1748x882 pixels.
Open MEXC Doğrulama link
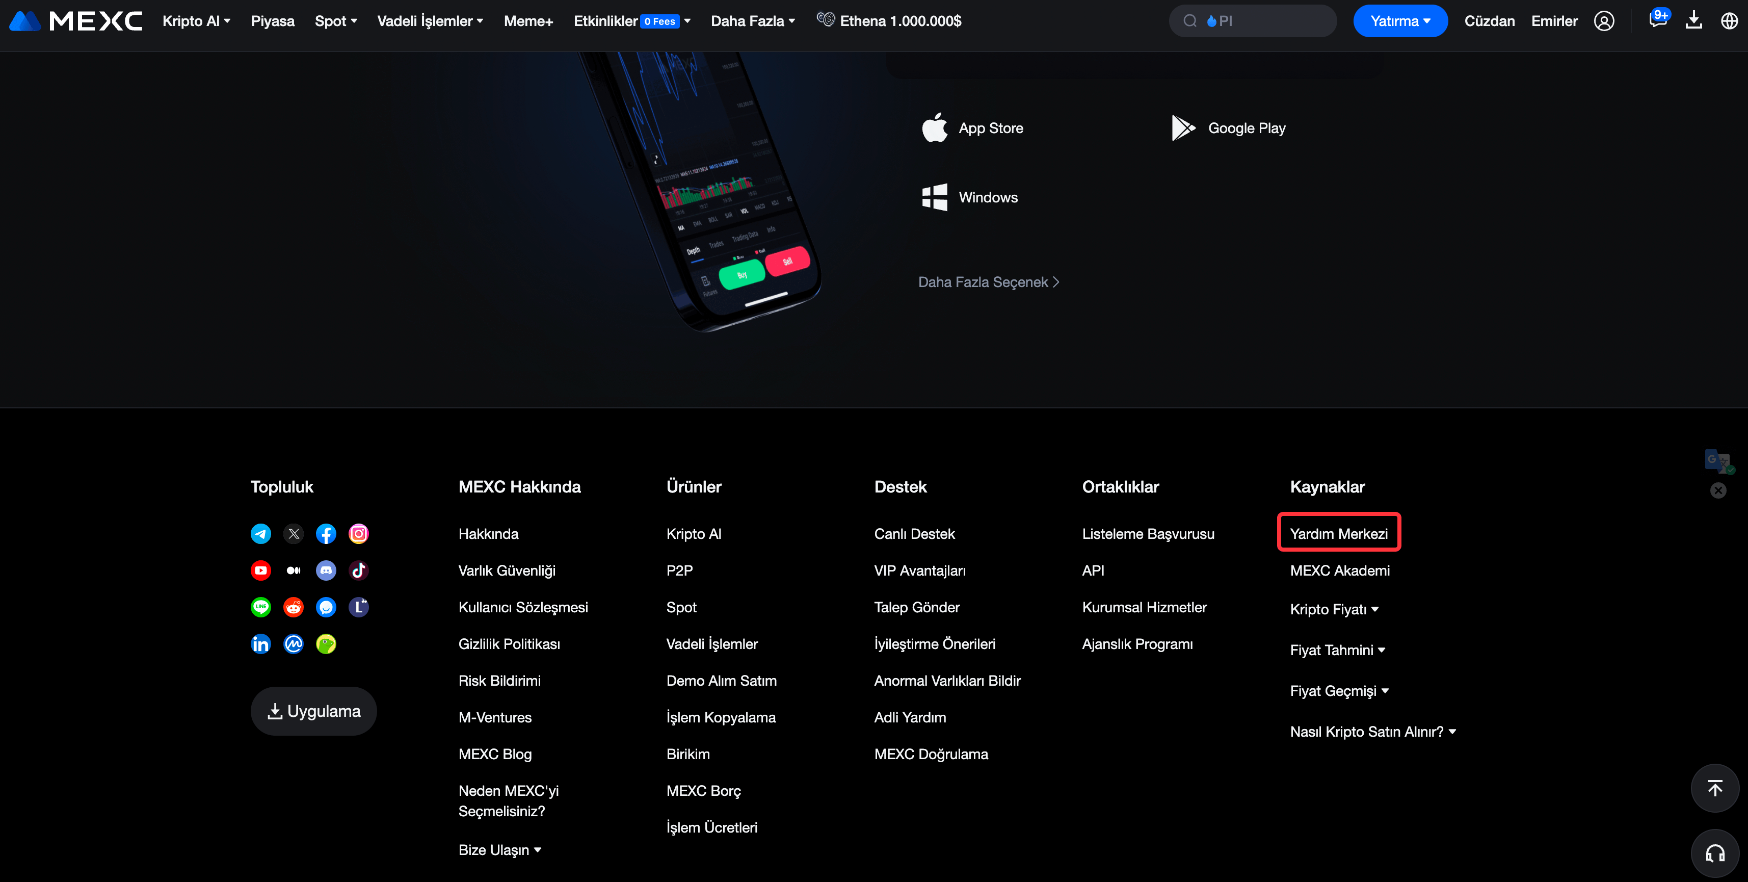[x=931, y=754]
